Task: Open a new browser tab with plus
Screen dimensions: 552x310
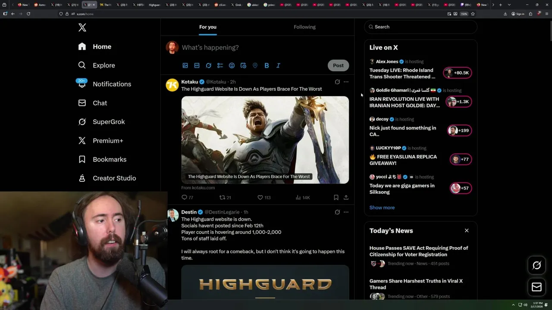Action: coord(500,5)
